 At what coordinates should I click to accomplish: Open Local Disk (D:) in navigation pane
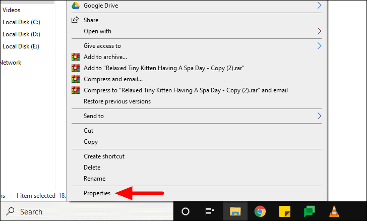pos(21,34)
